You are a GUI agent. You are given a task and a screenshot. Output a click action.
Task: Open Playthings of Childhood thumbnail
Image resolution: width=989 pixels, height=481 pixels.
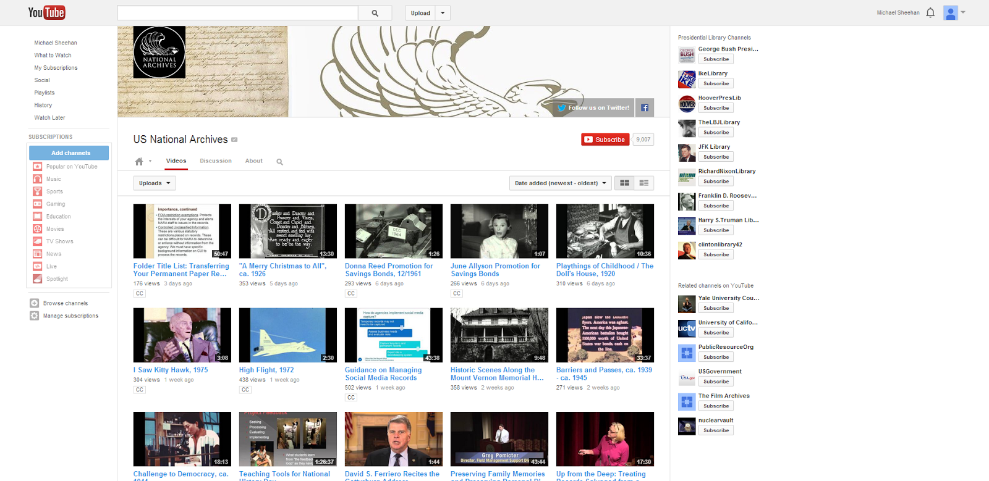pyautogui.click(x=605, y=231)
